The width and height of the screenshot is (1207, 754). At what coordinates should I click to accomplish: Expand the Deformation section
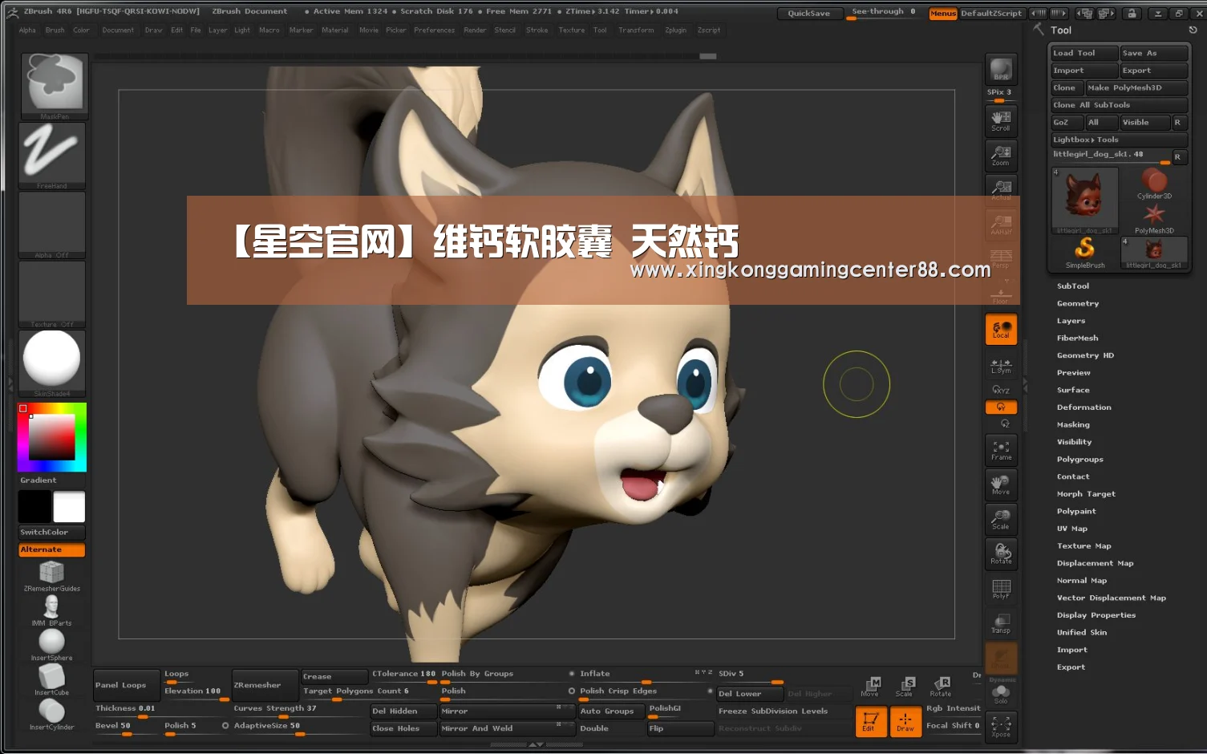[1083, 407]
